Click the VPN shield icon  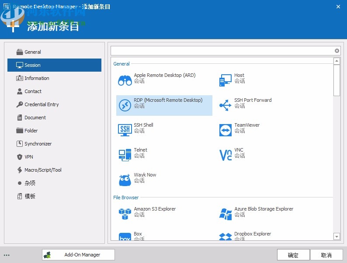[x=20, y=157]
